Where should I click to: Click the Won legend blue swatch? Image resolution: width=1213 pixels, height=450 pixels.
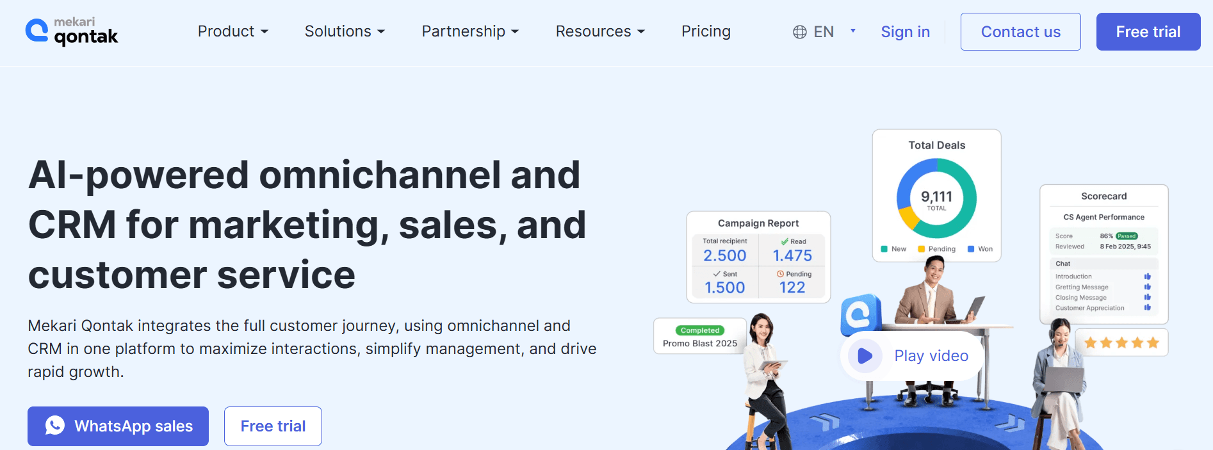tap(971, 249)
